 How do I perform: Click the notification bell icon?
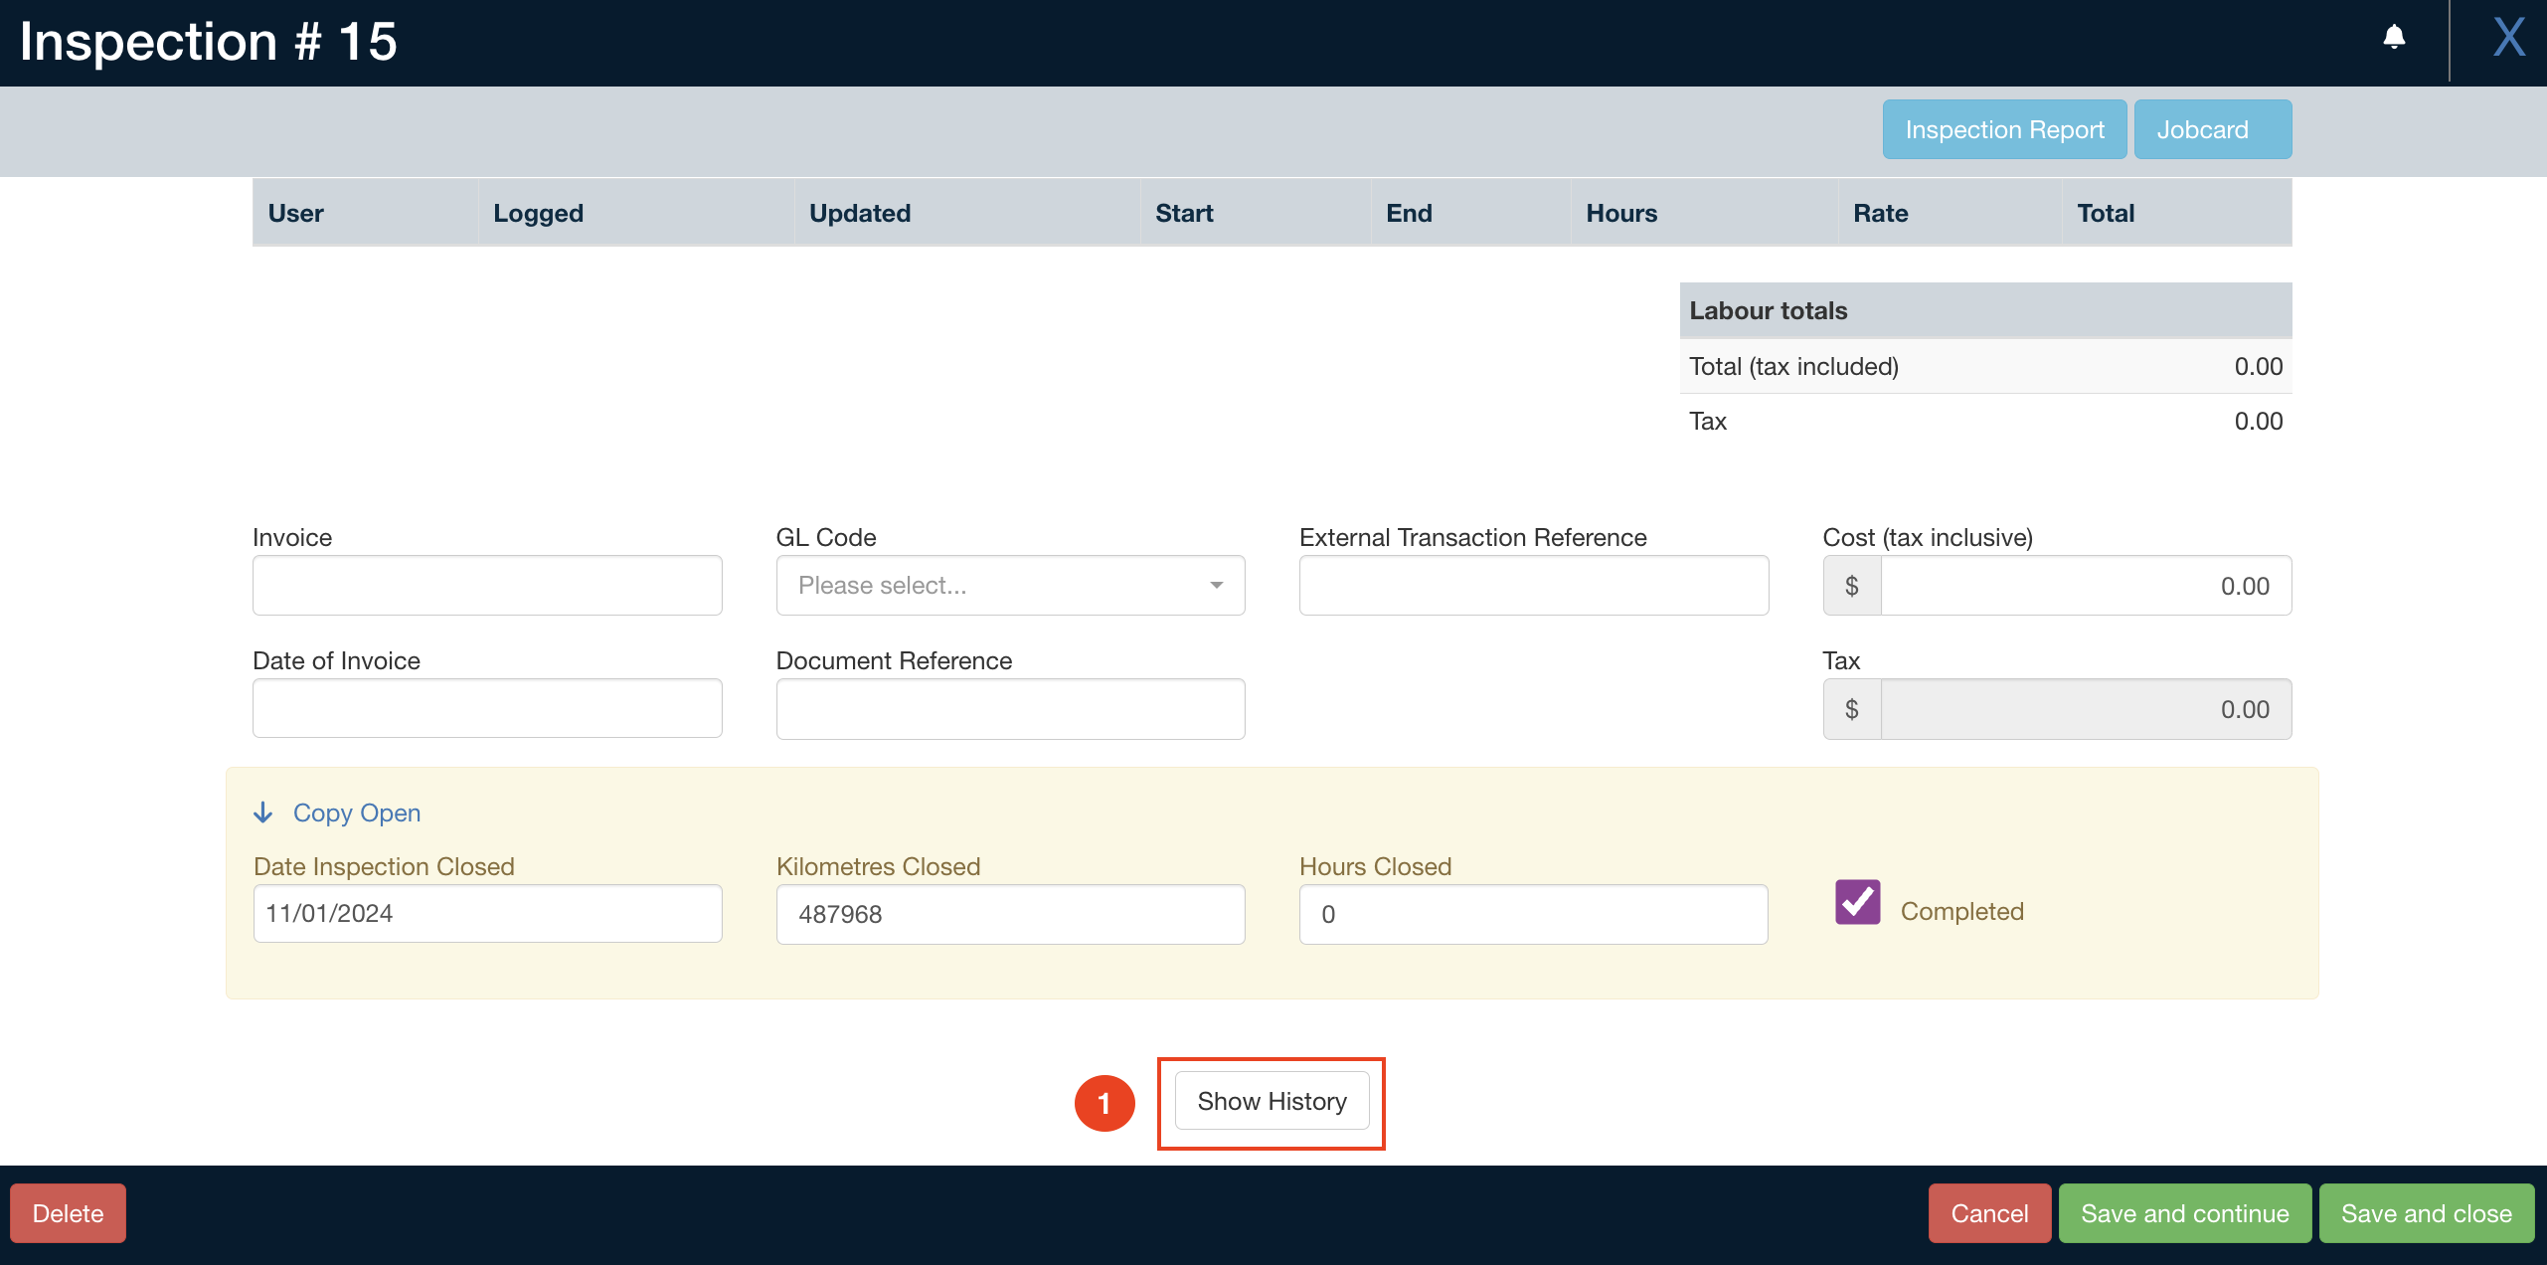tap(2394, 38)
